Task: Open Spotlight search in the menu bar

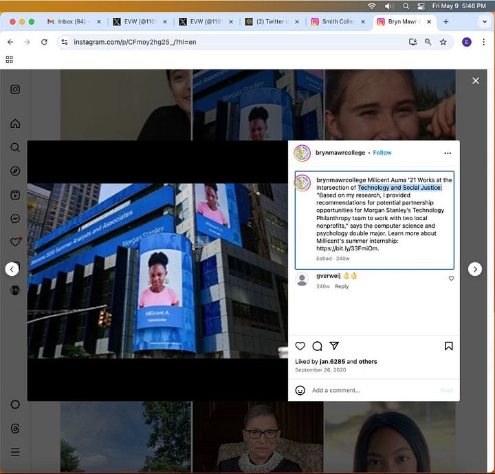Action: (x=406, y=6)
